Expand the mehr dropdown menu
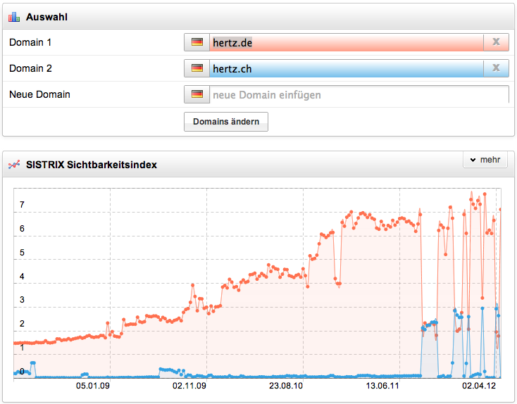Viewport: 517px width, 404px height. coord(485,160)
